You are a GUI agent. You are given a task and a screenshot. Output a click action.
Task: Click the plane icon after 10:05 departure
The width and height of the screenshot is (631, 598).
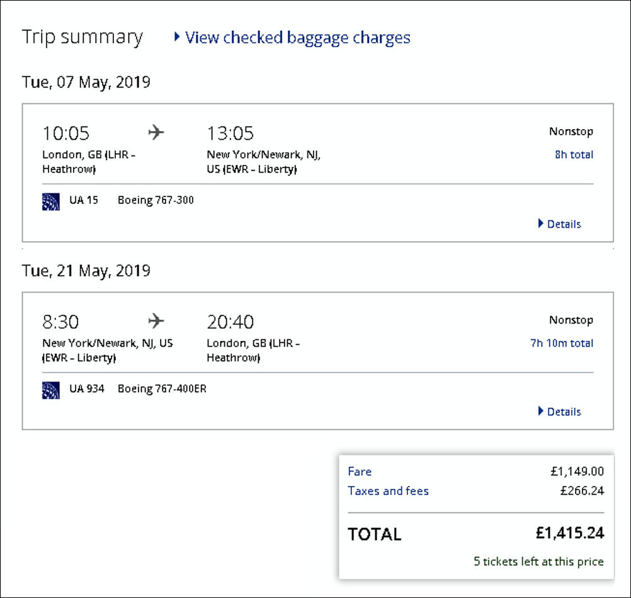pos(156,133)
